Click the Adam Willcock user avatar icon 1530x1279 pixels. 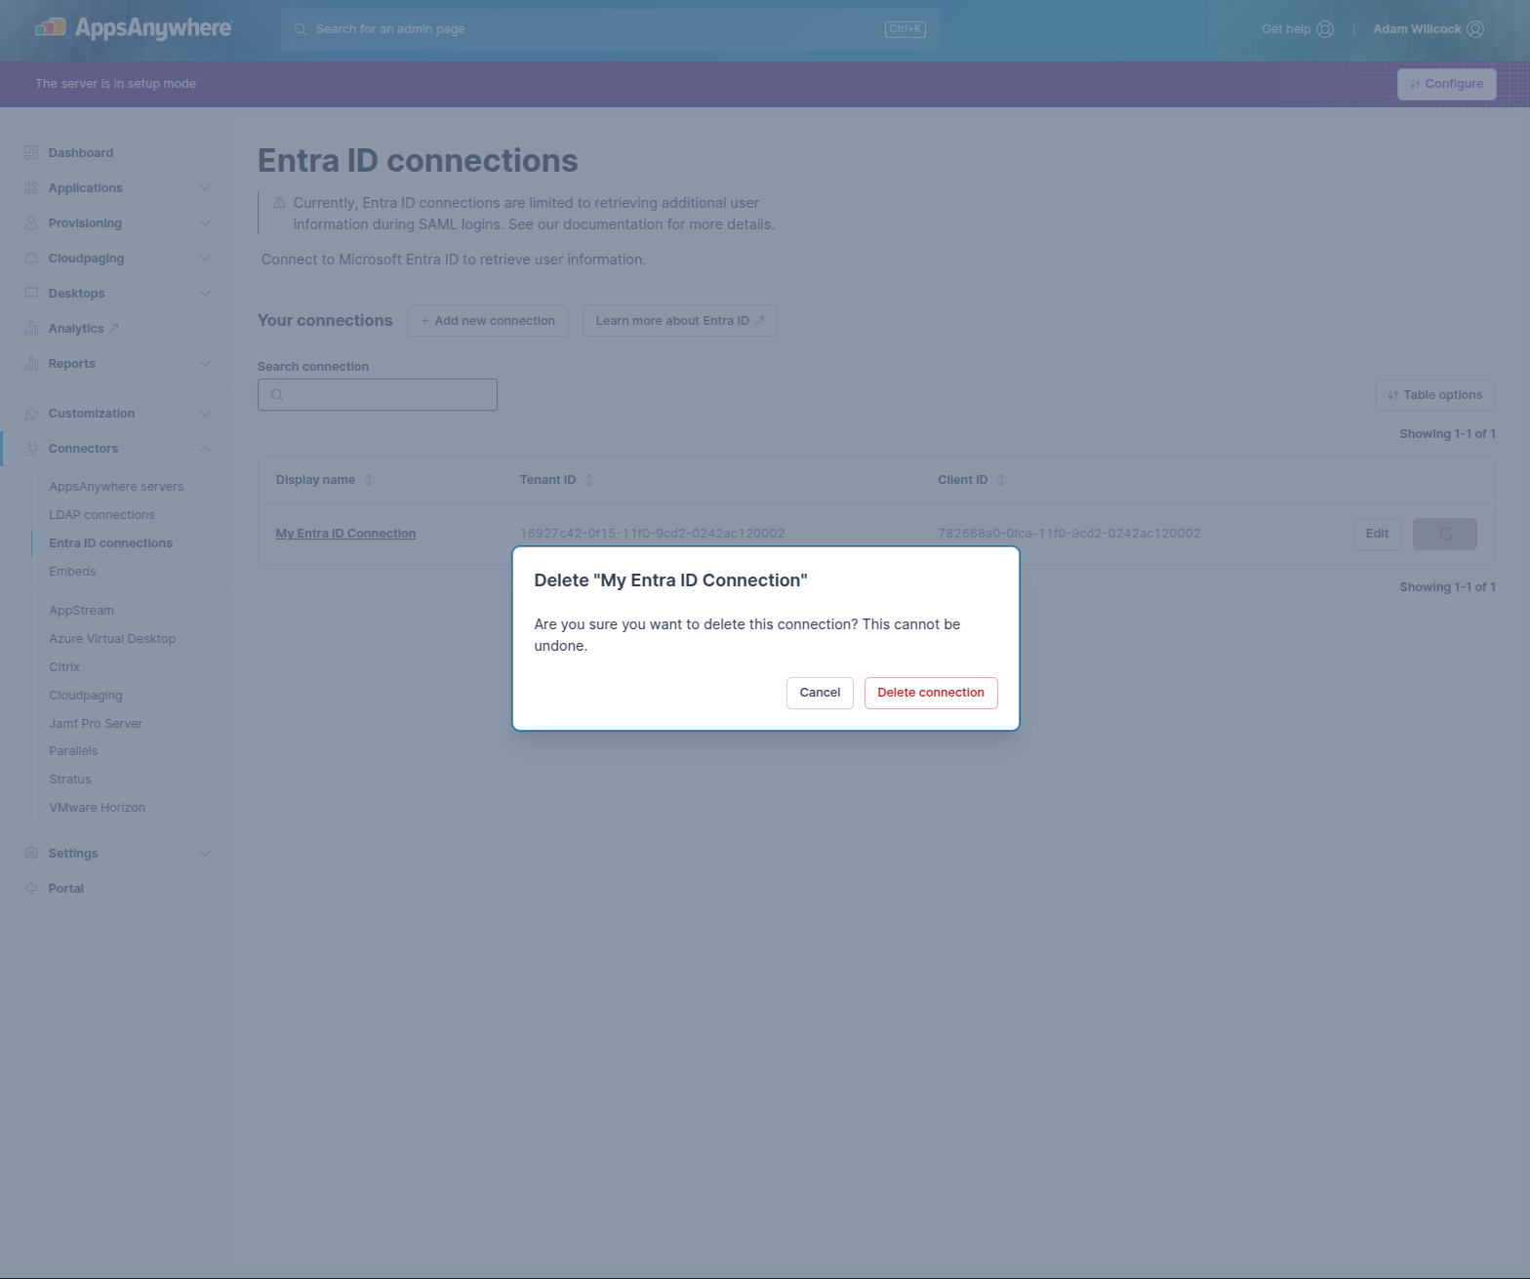pyautogui.click(x=1475, y=29)
